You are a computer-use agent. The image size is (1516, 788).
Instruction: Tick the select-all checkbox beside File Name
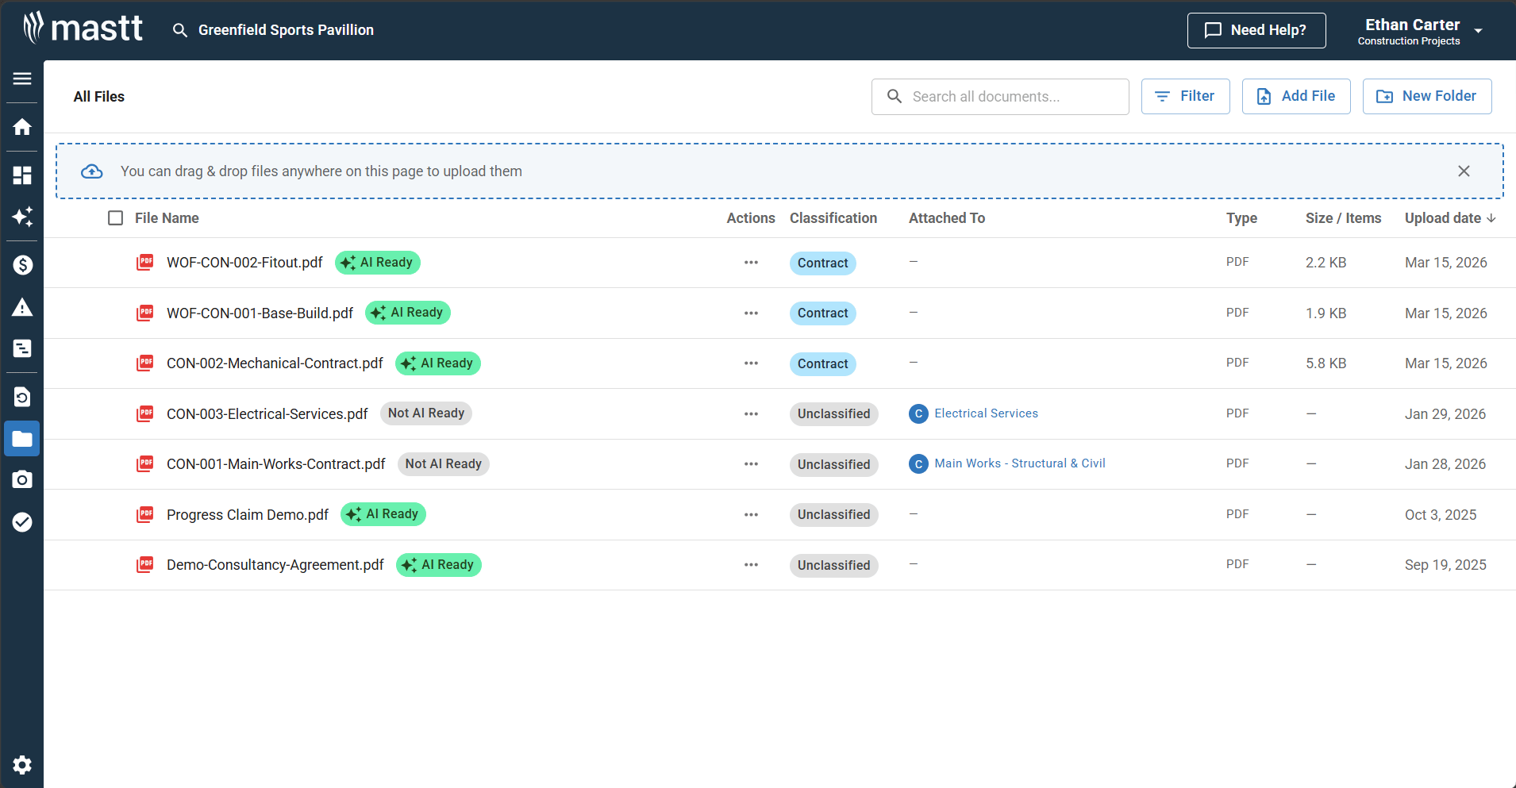tap(116, 218)
